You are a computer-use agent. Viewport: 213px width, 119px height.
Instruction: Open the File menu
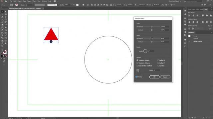11,1
